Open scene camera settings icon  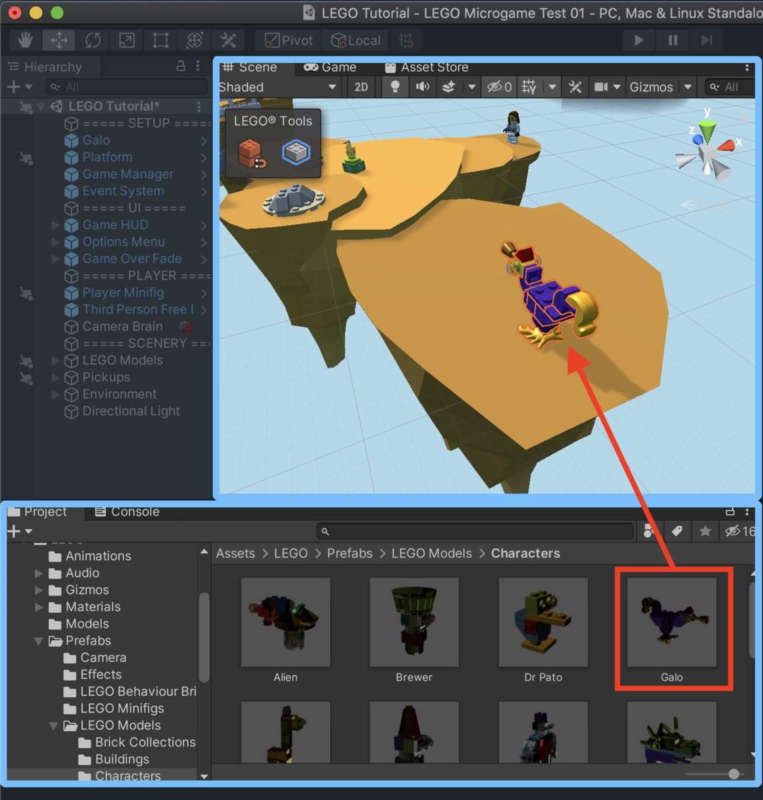601,87
